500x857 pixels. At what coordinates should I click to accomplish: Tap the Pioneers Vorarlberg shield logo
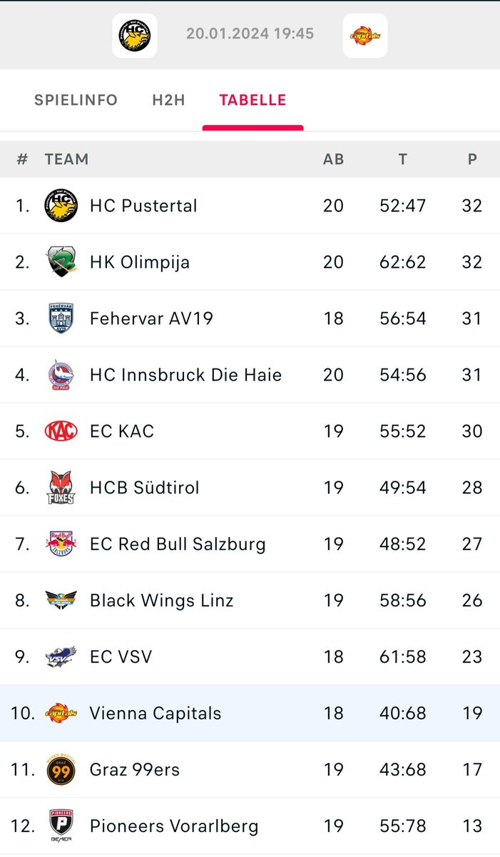[61, 826]
